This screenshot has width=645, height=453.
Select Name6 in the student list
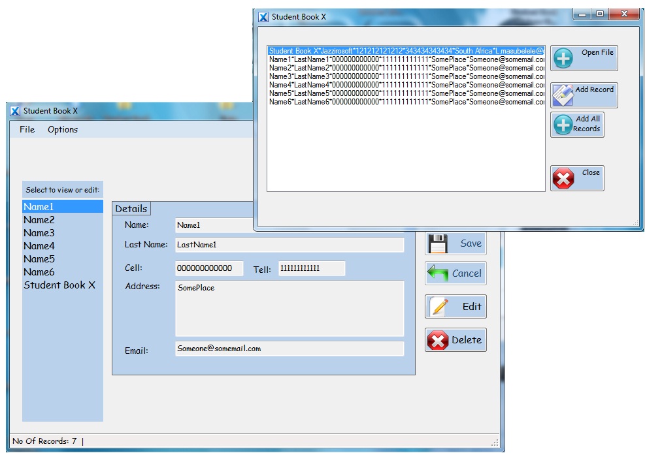39,272
